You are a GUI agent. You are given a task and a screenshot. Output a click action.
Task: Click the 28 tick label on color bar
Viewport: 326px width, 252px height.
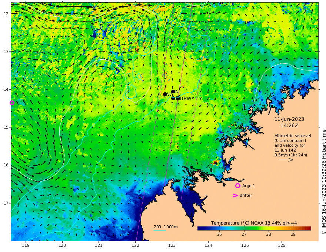pos(269,234)
